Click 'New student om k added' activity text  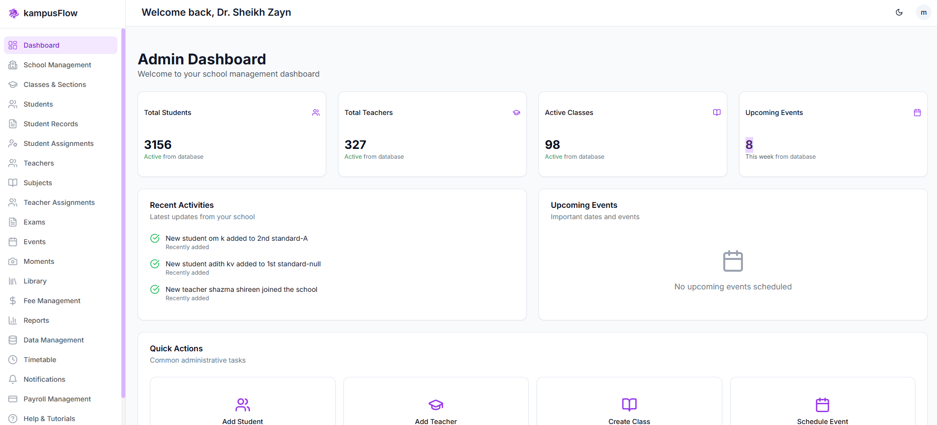236,238
